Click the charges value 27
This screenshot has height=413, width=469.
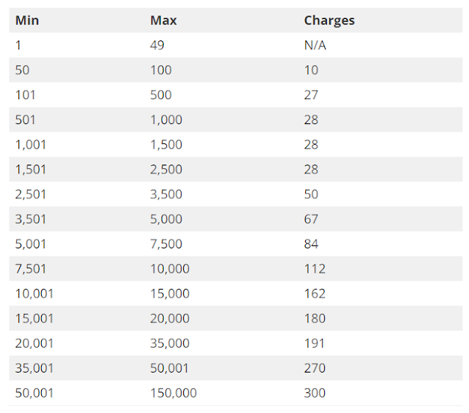311,95
